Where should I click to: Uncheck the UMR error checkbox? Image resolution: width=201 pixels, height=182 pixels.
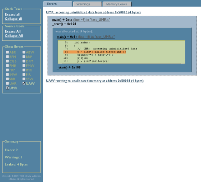point(7,88)
